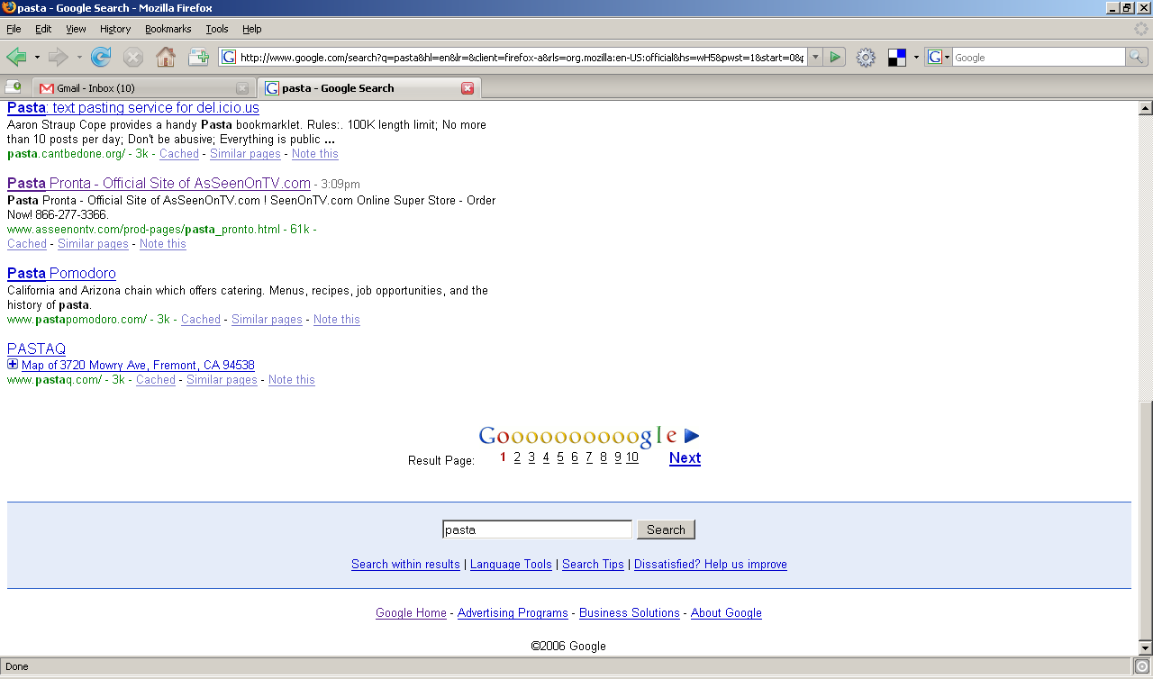Click the grey Forward arrow button
Viewport: 1153px width, 679px height.
tap(59, 58)
